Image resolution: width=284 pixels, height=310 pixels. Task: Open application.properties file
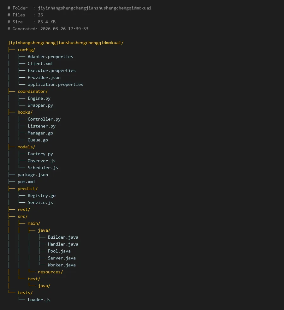[55, 84]
